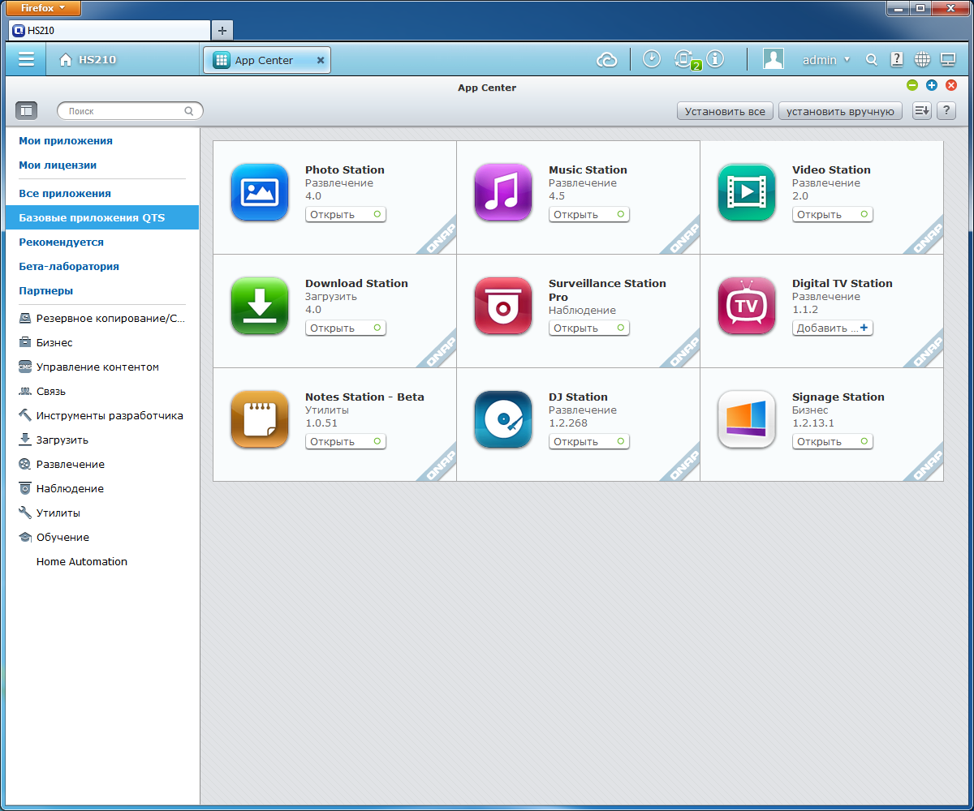Click the Digital TV Station app icon
The width and height of the screenshot is (974, 811).
pos(747,306)
